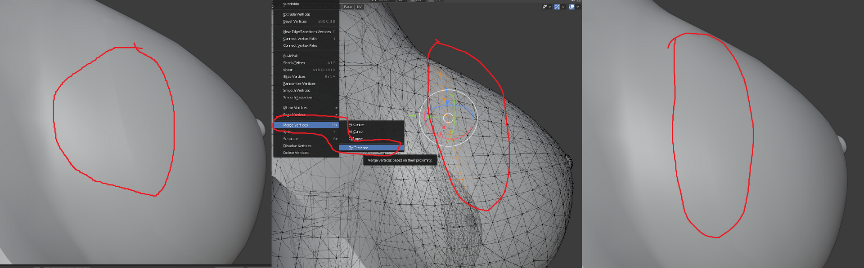The image size is (864, 268).
Task: Select Delete Vertices
Action: 306,153
